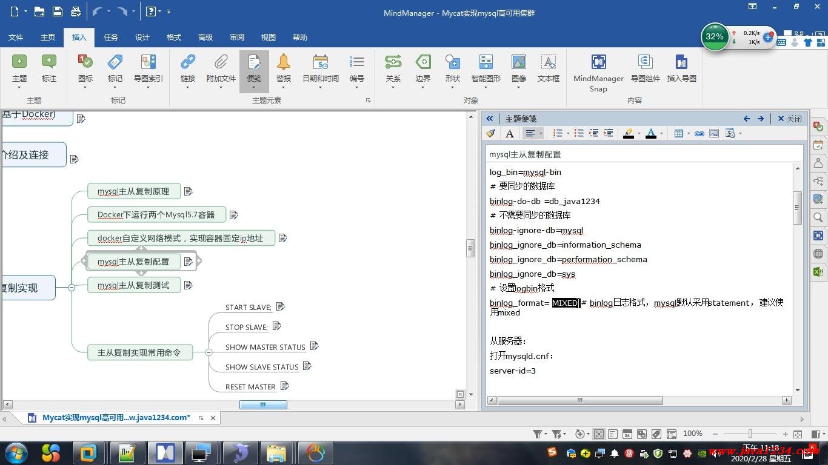Launch MindManager Snap
The width and height of the screenshot is (828, 465).
599,62
